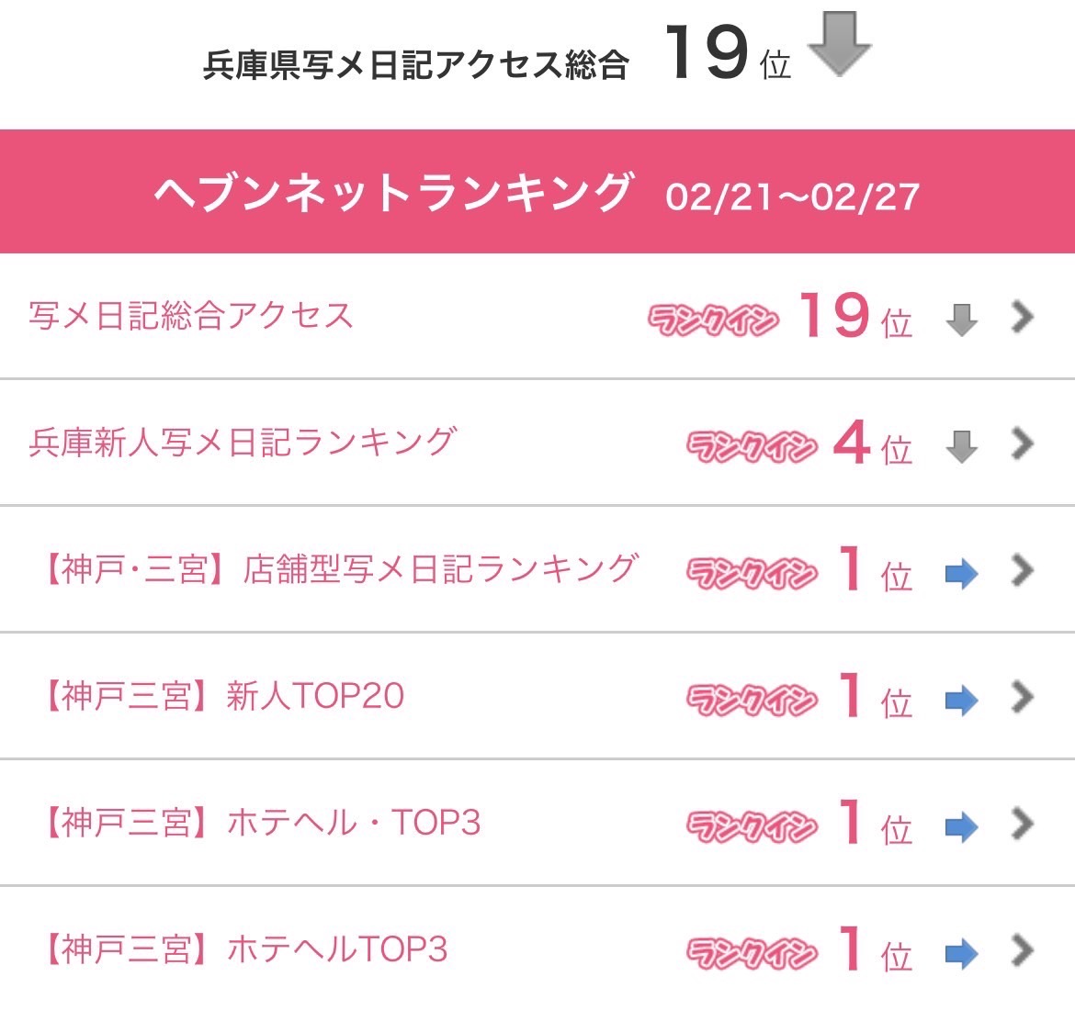Click 兵庫県写メ日記アクセス総合 heading text
Image resolution: width=1075 pixels, height=1010 pixels.
tap(415, 66)
